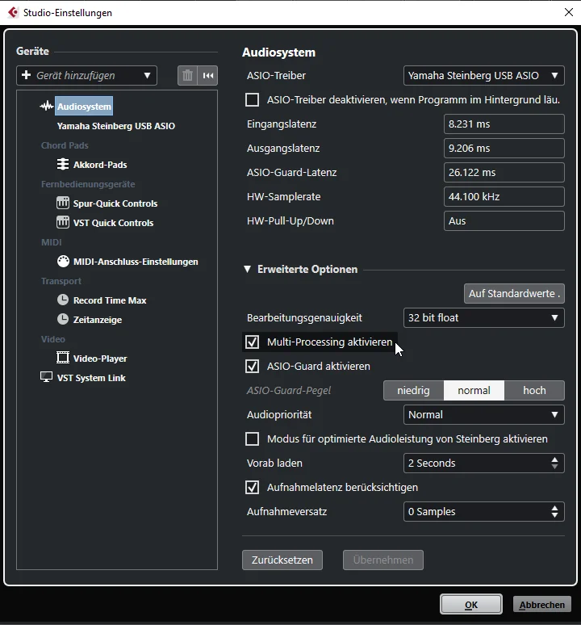This screenshot has height=625, width=581.
Task: Open VST System Link monitor icon
Action: 47,377
